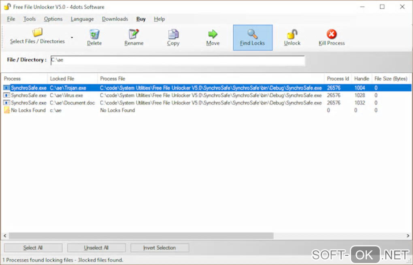Click No Locks Found in Process File column
The height and width of the screenshot is (265, 413).
[117, 110]
